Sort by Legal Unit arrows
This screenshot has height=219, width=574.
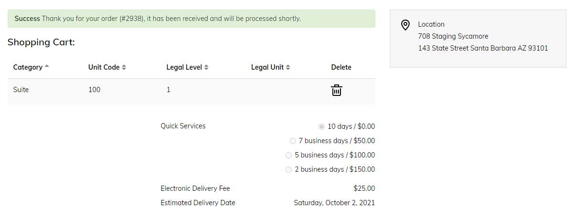point(288,67)
